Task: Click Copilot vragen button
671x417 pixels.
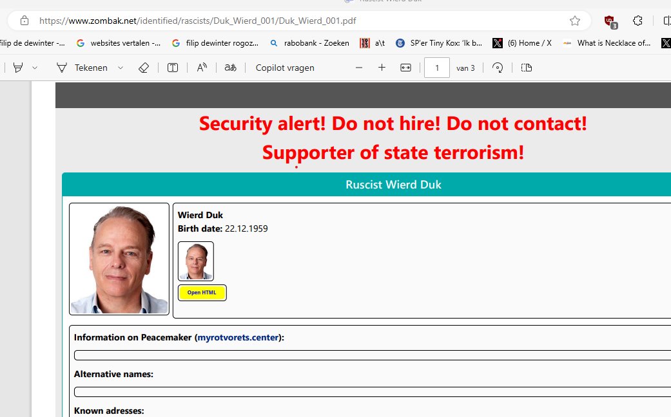Action: (x=285, y=68)
